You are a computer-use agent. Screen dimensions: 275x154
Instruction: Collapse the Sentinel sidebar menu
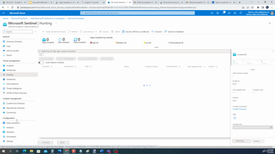[x=36, y=32]
